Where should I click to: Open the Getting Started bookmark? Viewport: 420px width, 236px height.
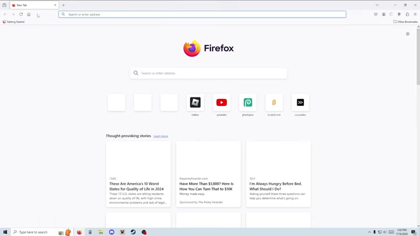click(x=14, y=22)
